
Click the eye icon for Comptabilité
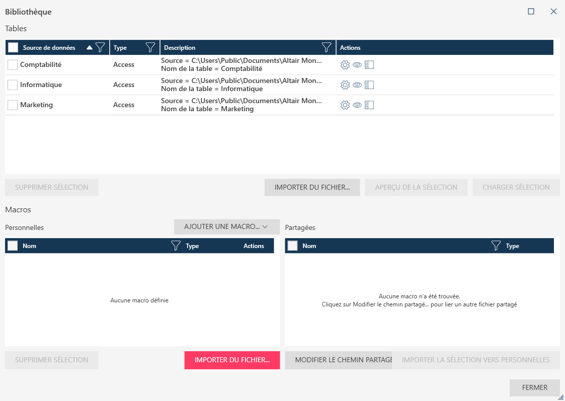tap(357, 65)
